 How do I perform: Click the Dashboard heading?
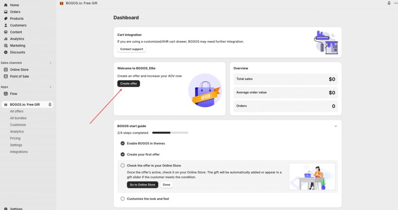click(x=126, y=18)
